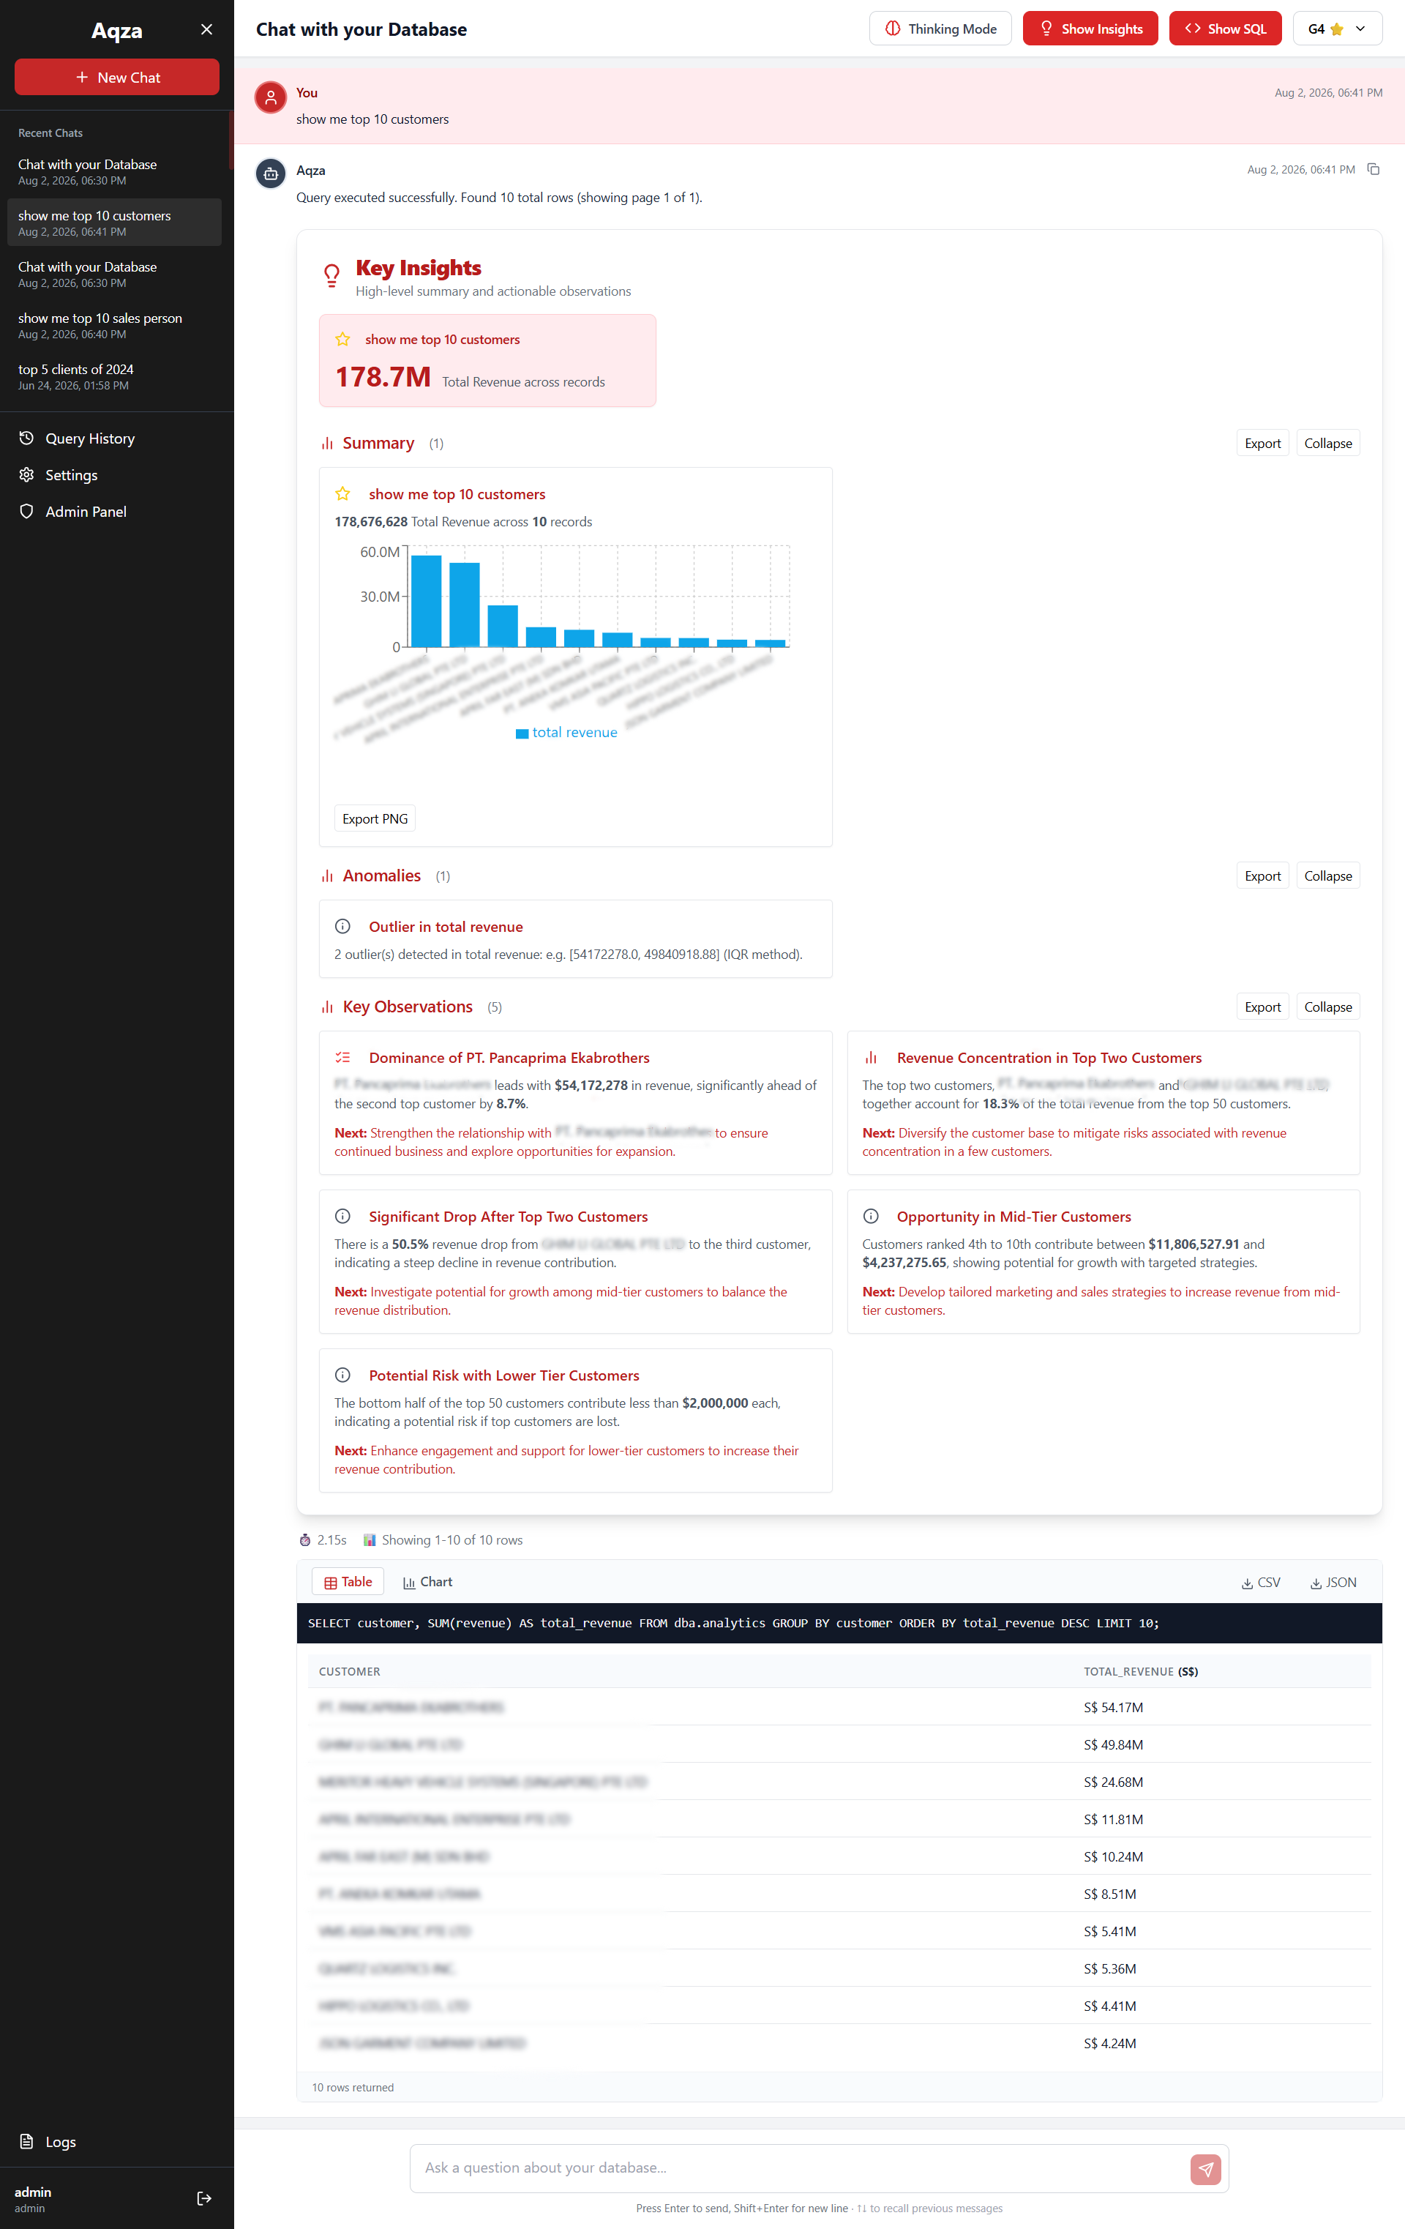Click the info icon beside Potential Risk
The height and width of the screenshot is (2229, 1405).
click(x=342, y=1375)
